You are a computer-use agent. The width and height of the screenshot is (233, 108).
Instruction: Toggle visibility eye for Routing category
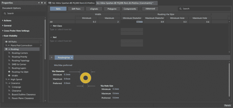(6, 49)
